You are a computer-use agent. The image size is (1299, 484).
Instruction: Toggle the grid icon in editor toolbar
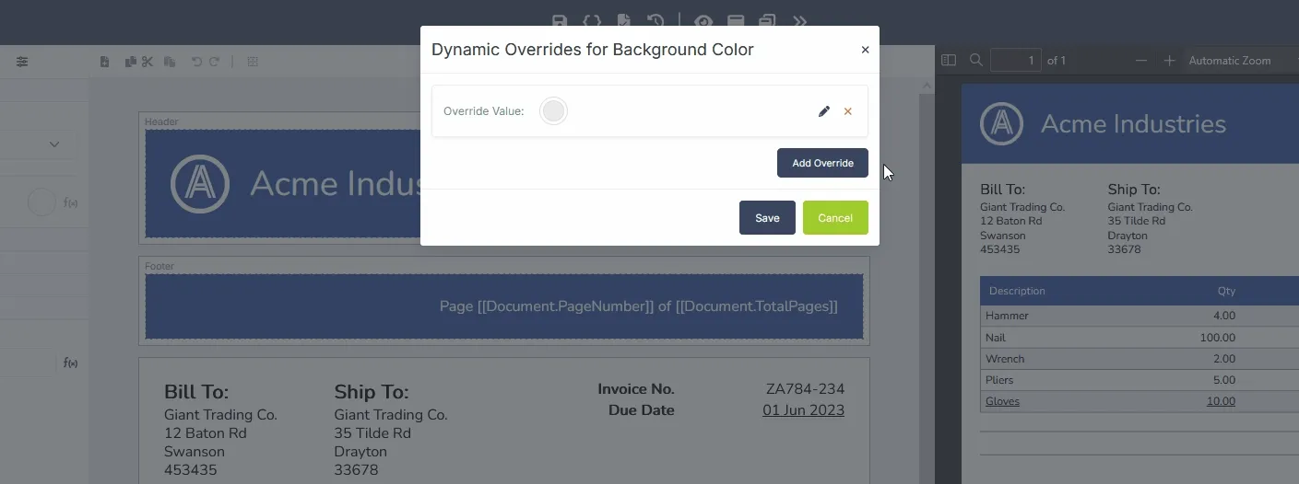(253, 62)
